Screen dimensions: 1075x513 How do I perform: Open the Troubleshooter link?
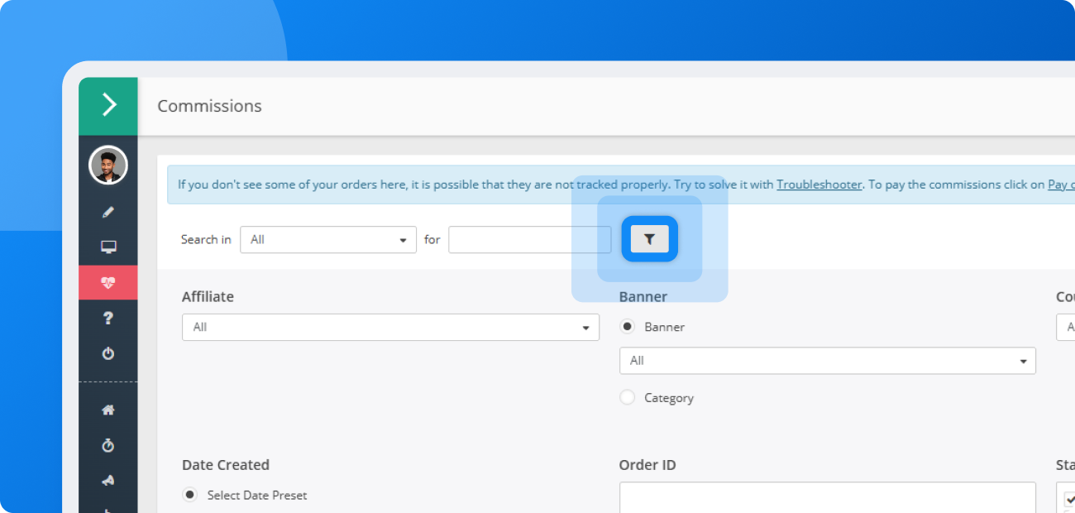[818, 184]
